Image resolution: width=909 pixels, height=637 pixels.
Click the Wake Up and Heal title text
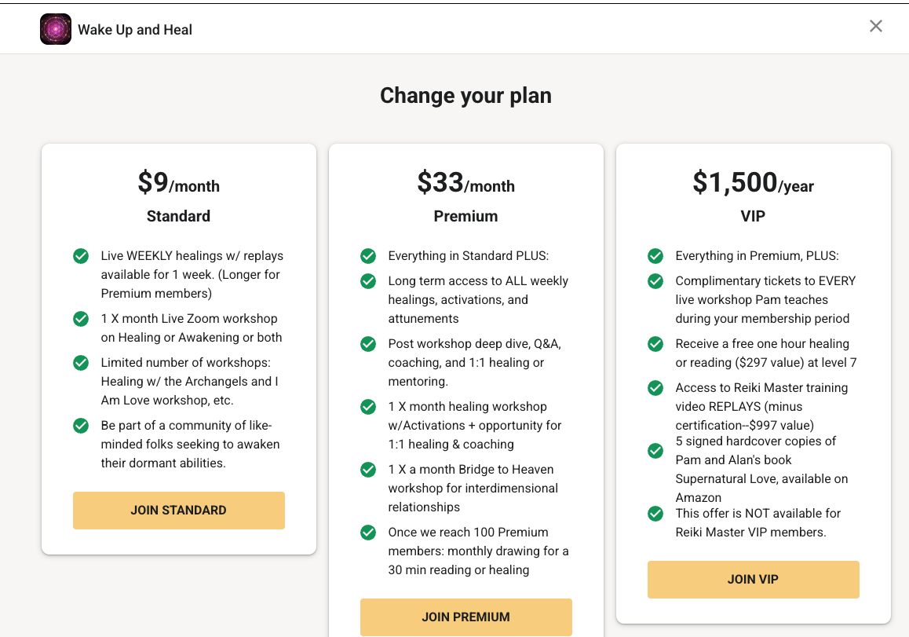pos(135,30)
